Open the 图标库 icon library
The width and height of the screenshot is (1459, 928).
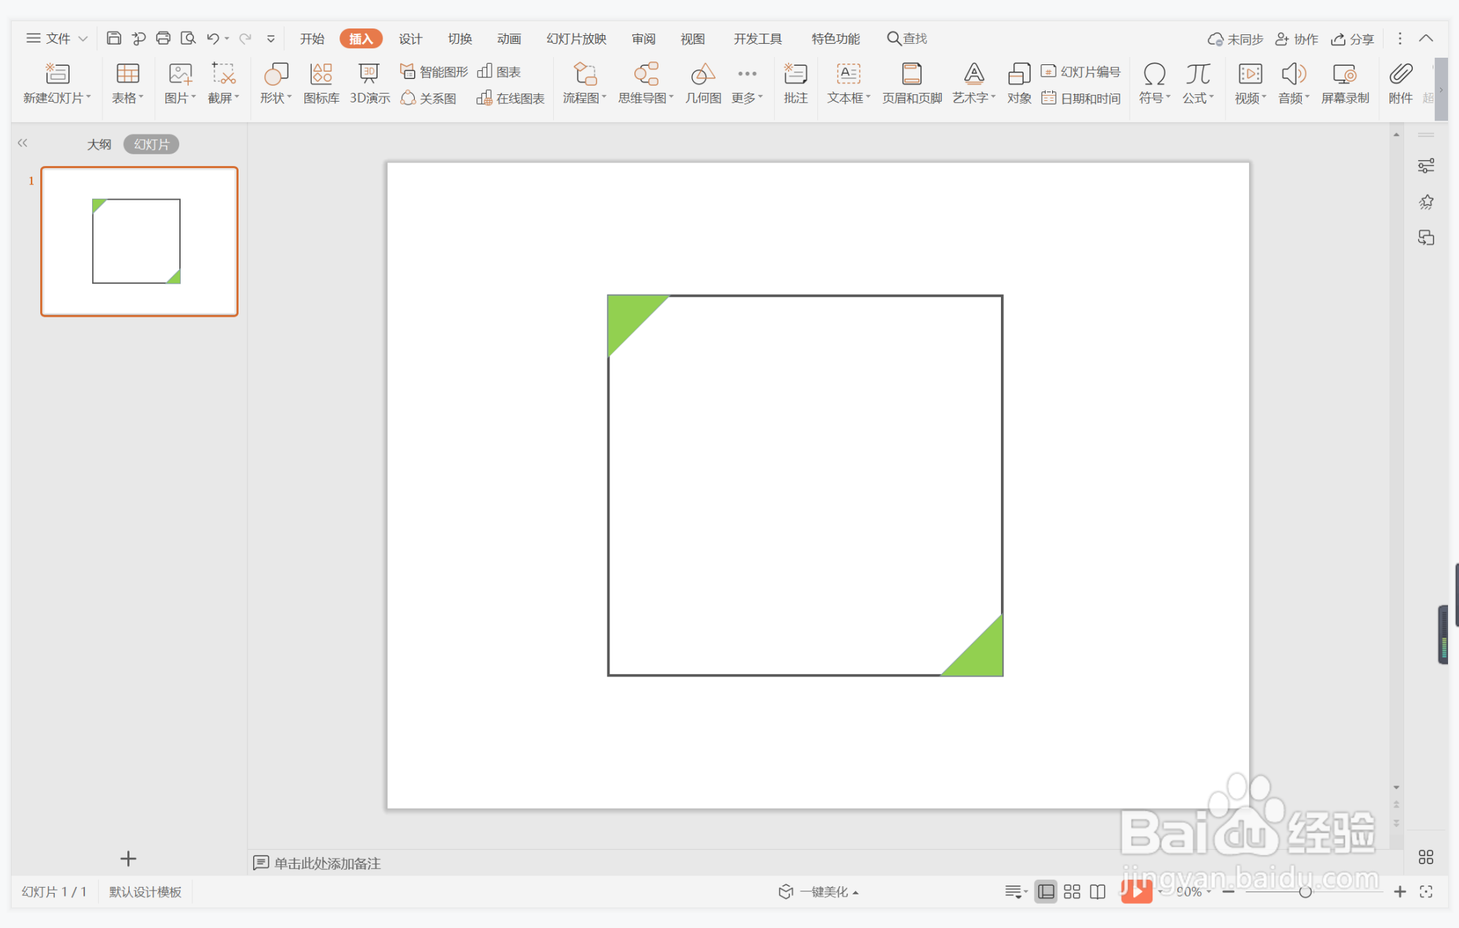click(321, 83)
